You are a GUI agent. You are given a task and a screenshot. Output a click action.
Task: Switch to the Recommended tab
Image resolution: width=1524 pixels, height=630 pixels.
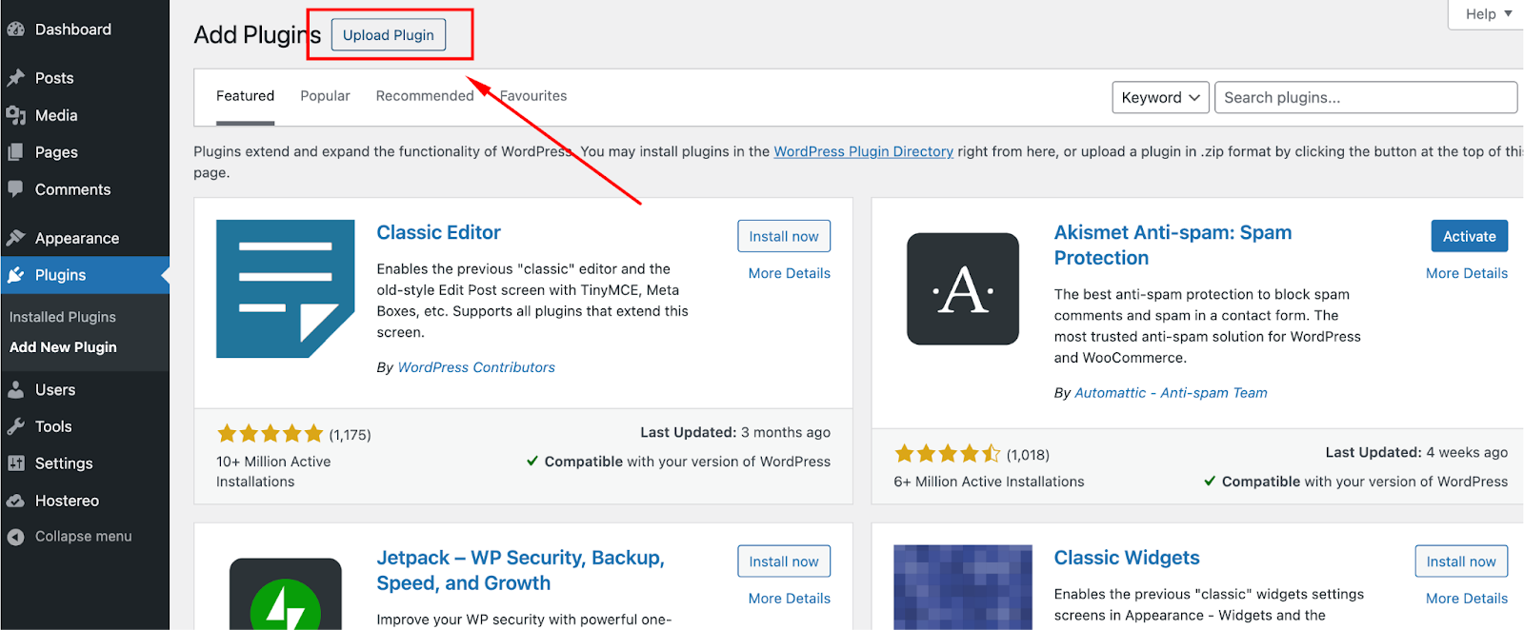click(425, 96)
